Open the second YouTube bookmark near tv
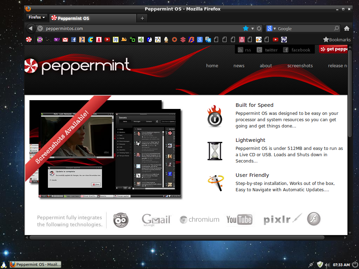 [276, 40]
